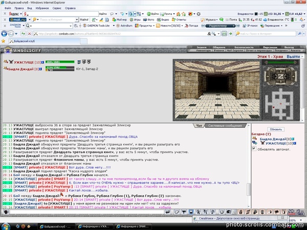The width and height of the screenshot is (307, 230).
Task: Click the send message arrow beside the chat input
Action: click(x=168, y=212)
